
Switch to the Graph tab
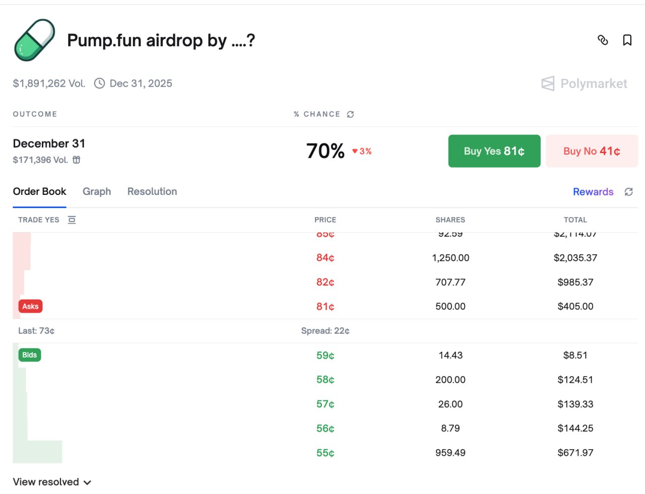pos(97,192)
